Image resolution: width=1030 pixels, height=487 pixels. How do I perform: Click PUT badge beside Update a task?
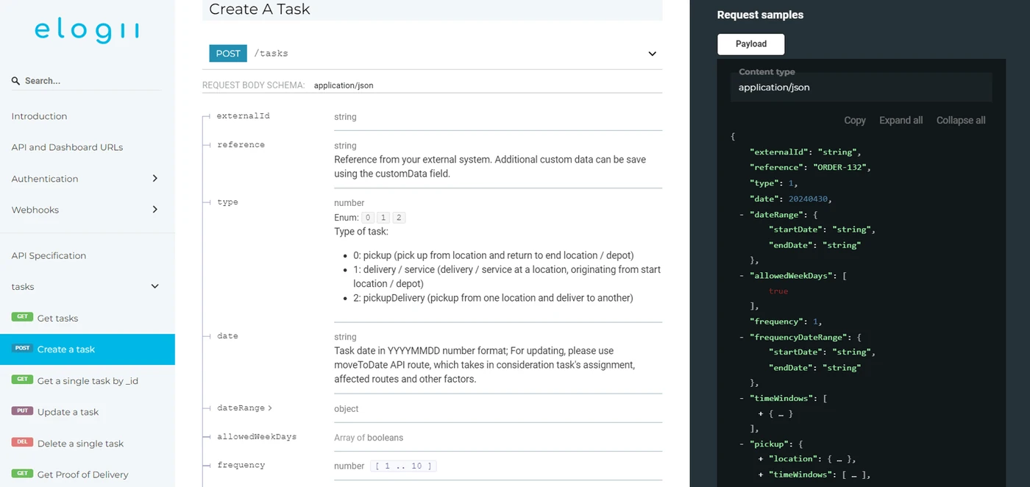click(x=22, y=410)
